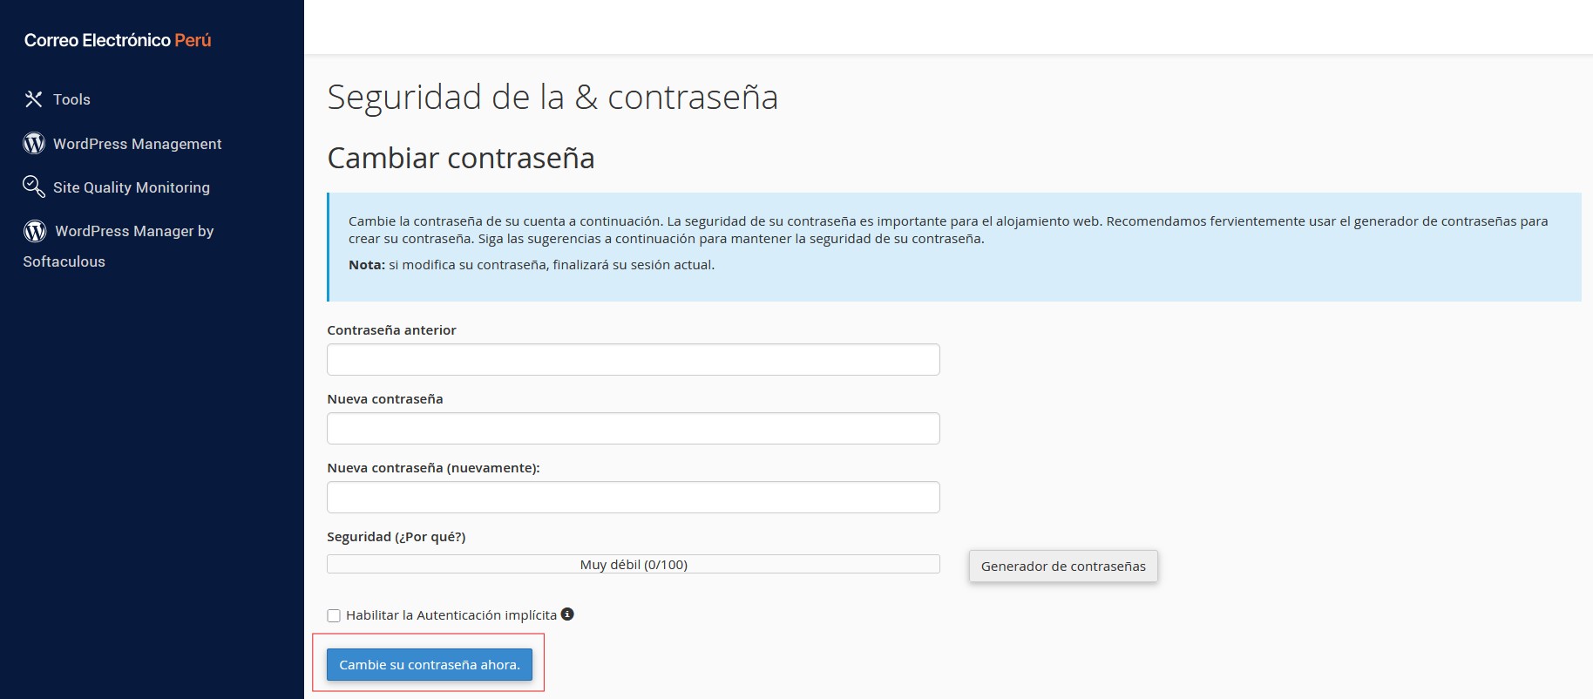The height and width of the screenshot is (699, 1593).
Task: Click into the Nueva contraseña field
Action: pyautogui.click(x=633, y=429)
